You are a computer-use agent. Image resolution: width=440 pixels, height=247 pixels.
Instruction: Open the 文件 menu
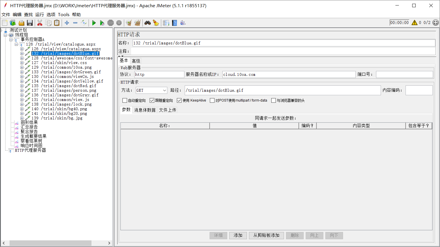click(x=6, y=14)
